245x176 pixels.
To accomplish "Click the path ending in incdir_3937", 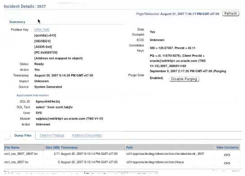I will (165, 154).
